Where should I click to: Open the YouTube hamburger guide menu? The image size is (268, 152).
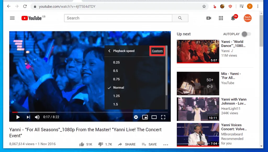[x=12, y=18]
